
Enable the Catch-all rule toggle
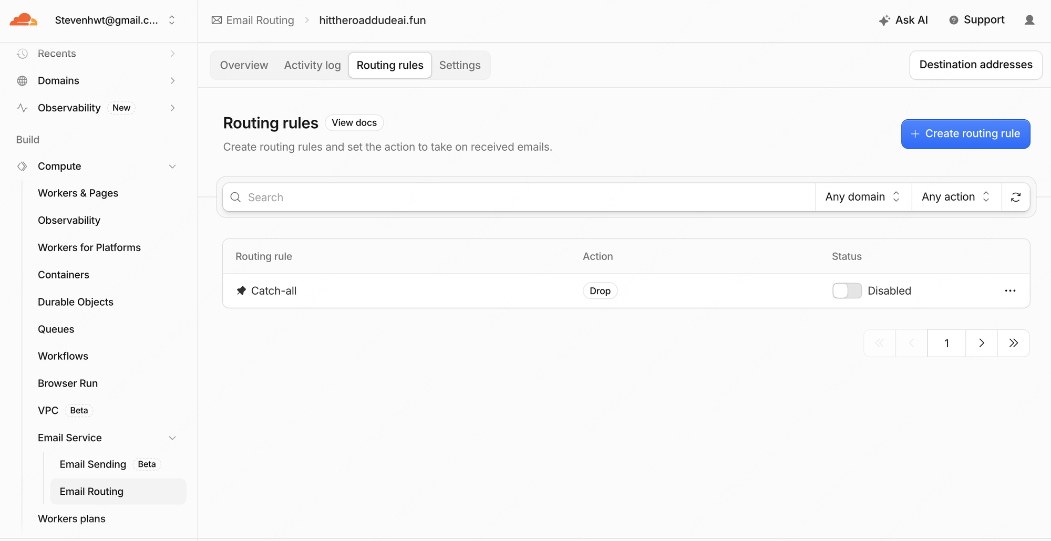(847, 290)
